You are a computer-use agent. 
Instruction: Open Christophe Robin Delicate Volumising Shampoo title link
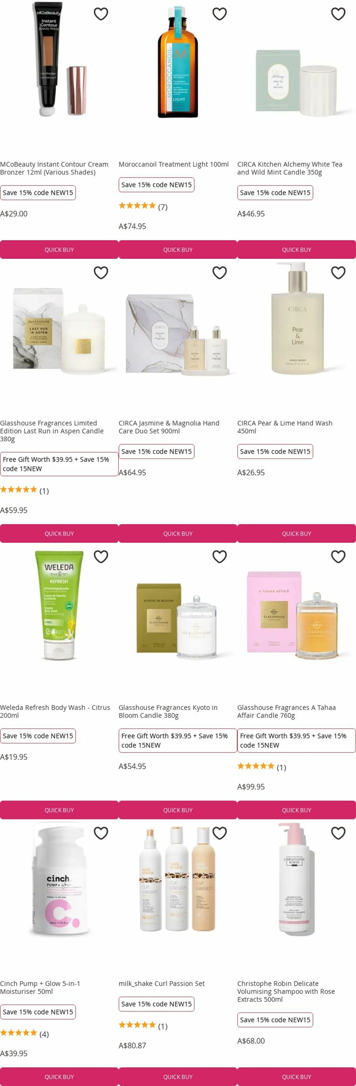(286, 991)
